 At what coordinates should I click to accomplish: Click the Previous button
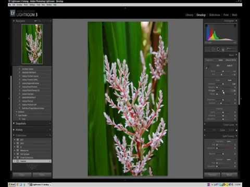(x=213, y=175)
